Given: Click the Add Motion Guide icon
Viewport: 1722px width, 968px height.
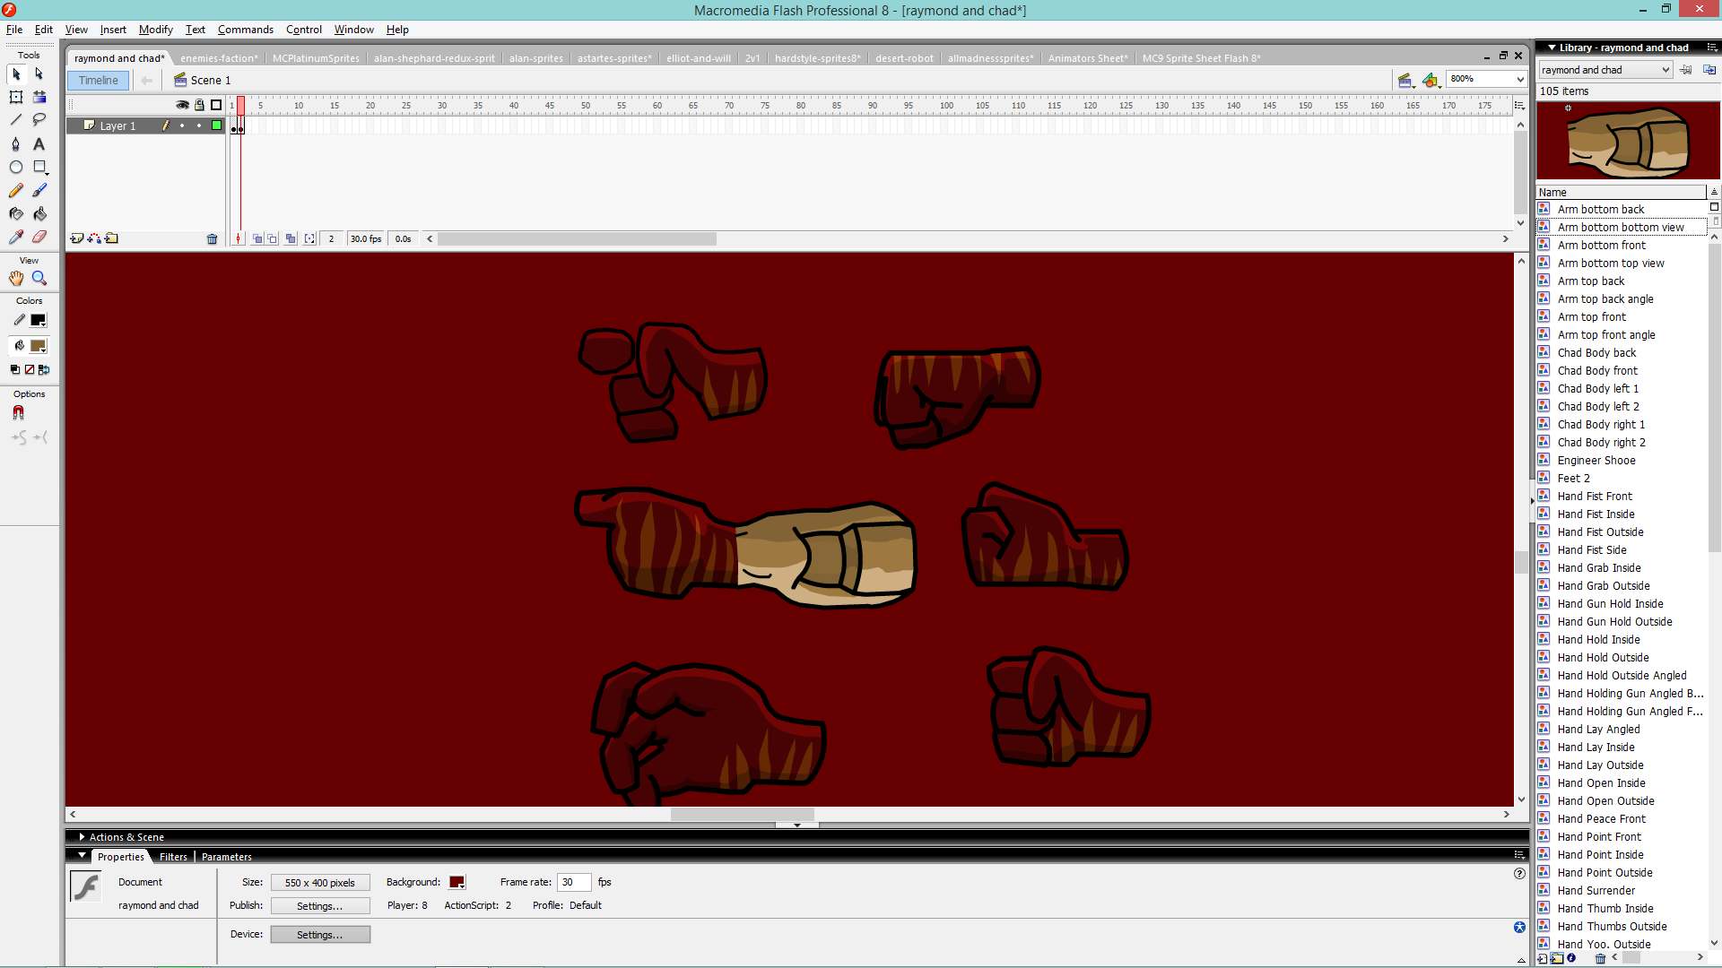Looking at the screenshot, I should click(x=94, y=238).
